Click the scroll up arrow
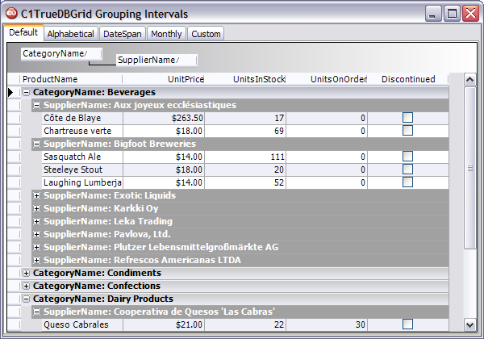Image resolution: width=484 pixels, height=339 pixels. coord(469,80)
